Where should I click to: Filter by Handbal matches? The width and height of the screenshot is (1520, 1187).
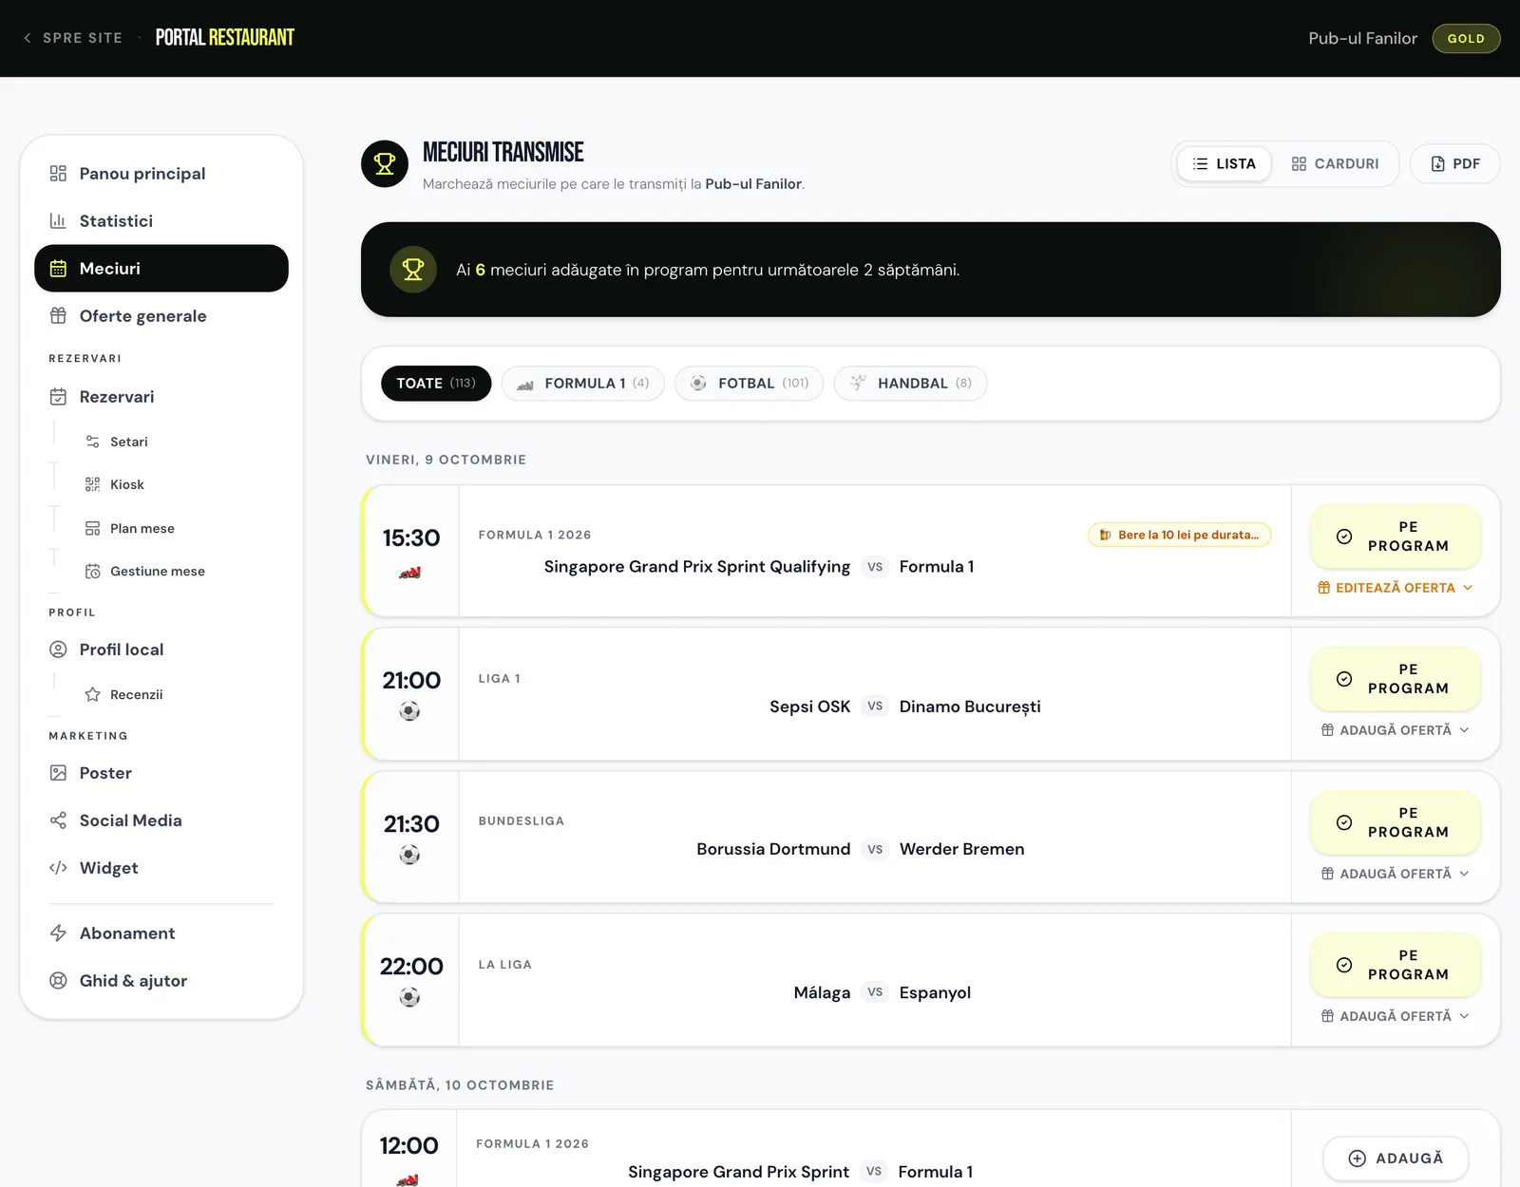pyautogui.click(x=911, y=384)
